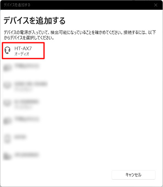Select the blurred name of the third listed device

coord(31,84)
